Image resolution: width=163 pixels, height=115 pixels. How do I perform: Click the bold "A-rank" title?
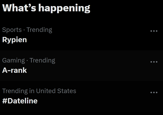[x=14, y=70]
